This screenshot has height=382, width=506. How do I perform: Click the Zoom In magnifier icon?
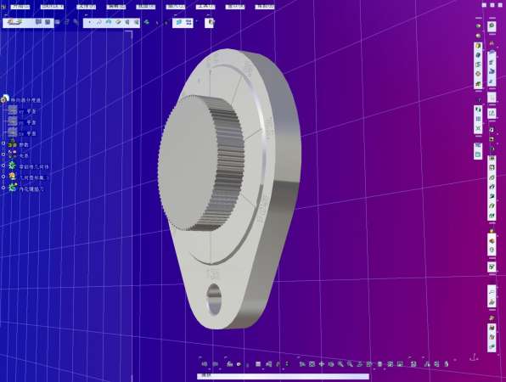[x=340, y=364]
